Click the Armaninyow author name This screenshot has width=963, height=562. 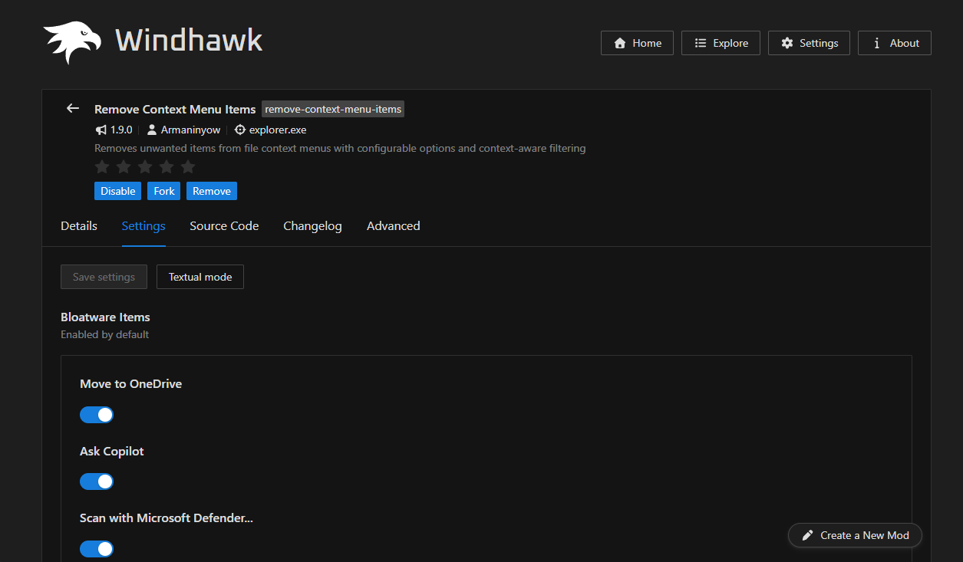190,130
